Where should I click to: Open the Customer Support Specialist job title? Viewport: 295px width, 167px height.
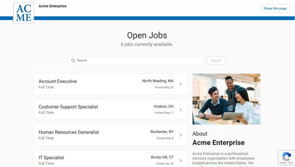coord(68,107)
